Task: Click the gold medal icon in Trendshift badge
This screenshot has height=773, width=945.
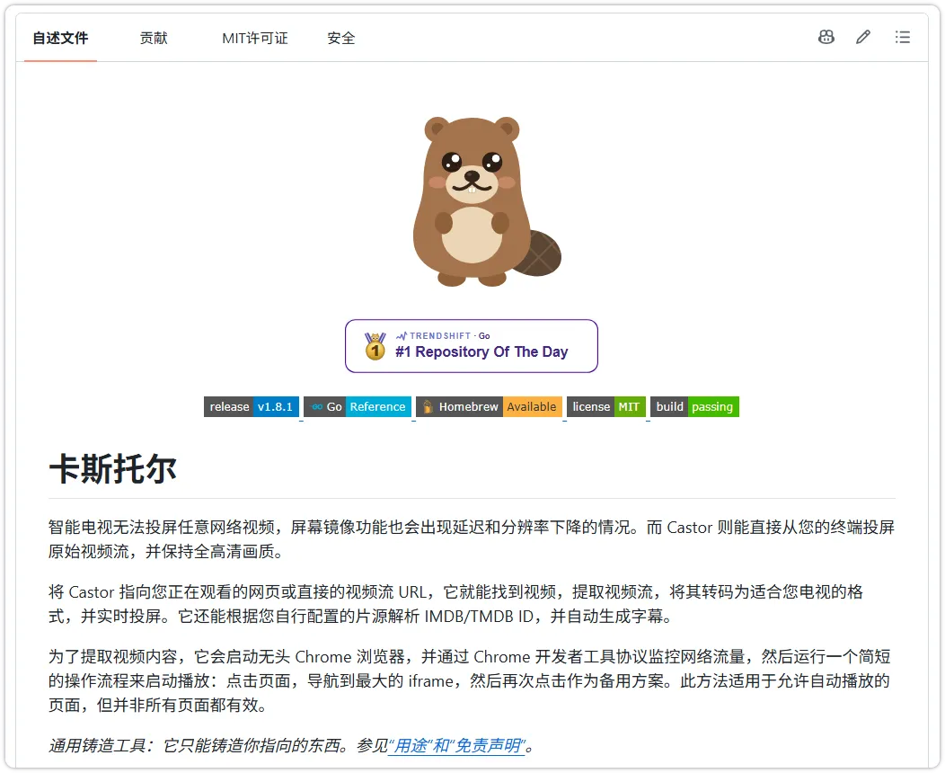Action: coord(375,346)
